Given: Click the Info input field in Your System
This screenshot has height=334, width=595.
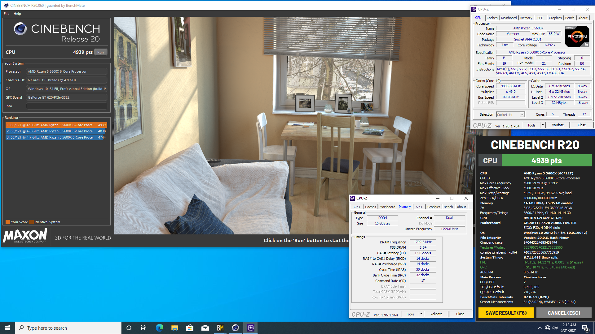Looking at the screenshot, I should tap(67, 106).
